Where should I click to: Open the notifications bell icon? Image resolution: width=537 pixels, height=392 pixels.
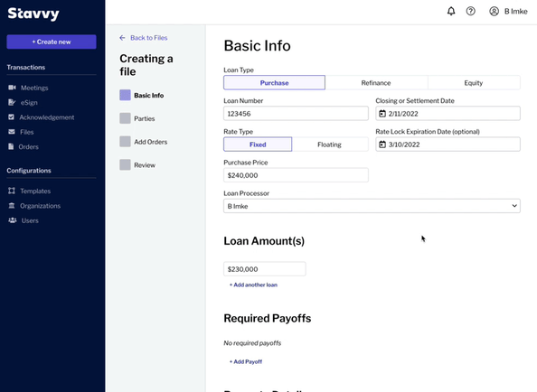pyautogui.click(x=451, y=11)
